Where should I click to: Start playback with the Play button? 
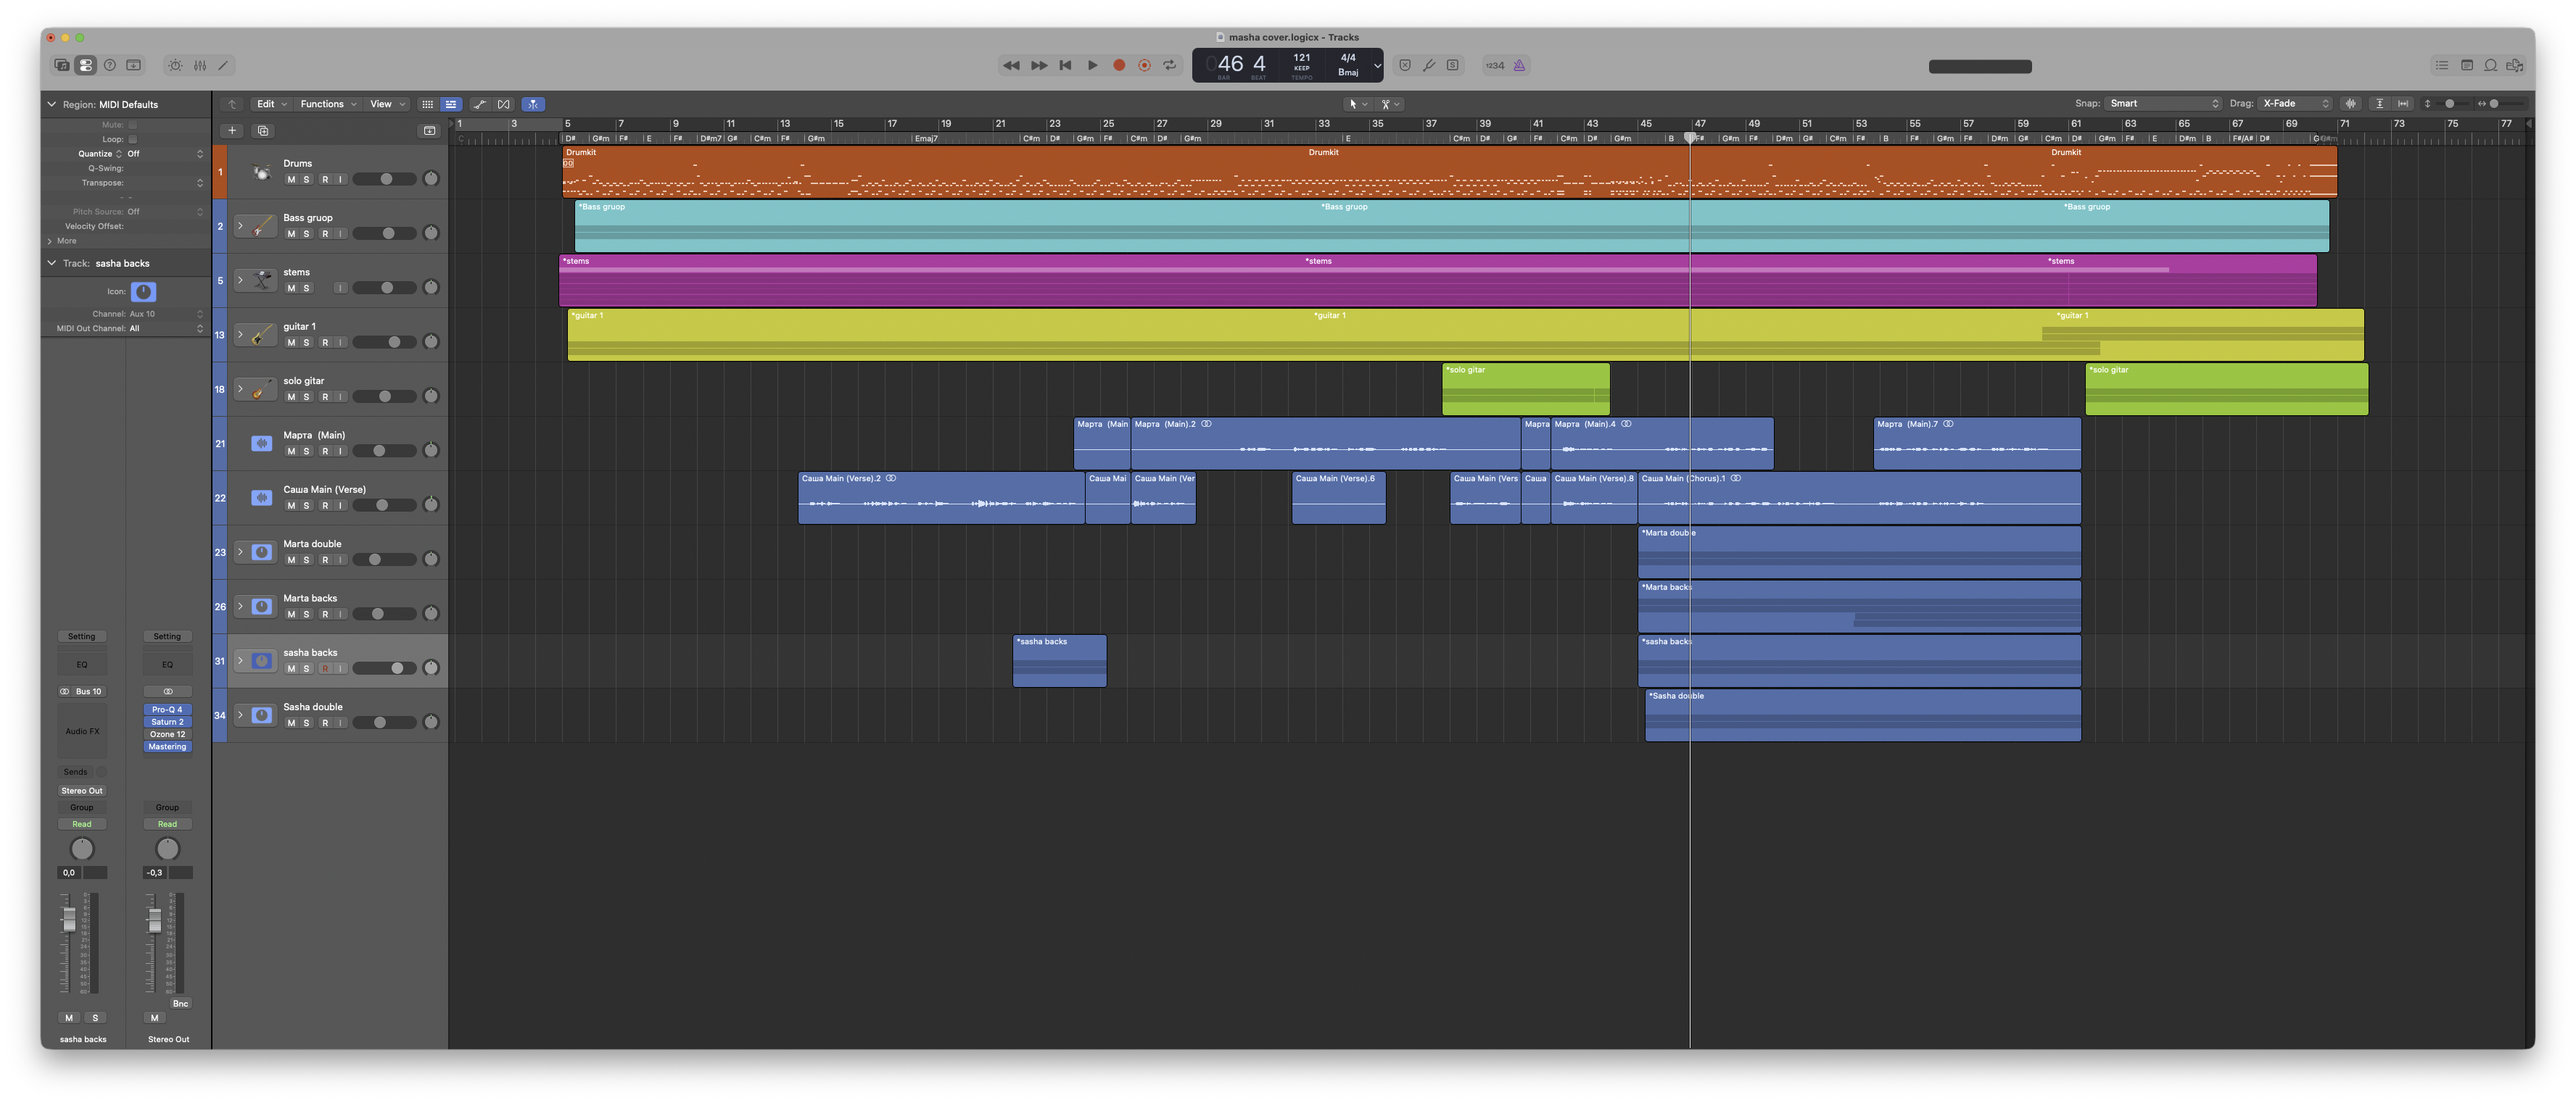coord(1093,65)
